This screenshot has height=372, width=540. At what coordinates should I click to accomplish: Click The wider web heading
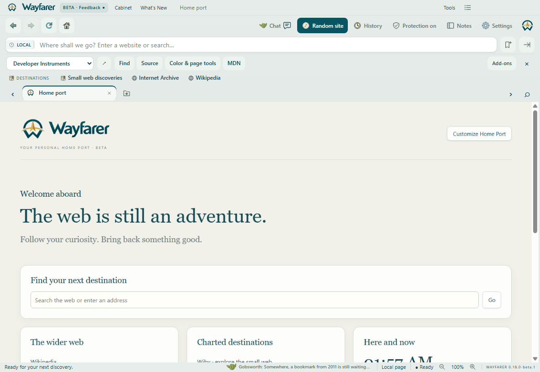click(x=57, y=342)
